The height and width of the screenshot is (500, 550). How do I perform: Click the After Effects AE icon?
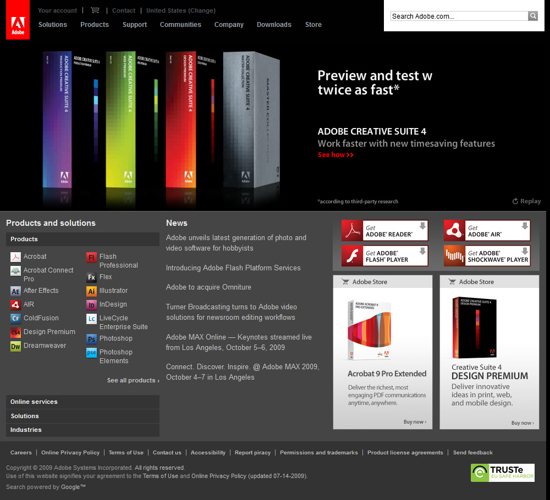pos(15,291)
